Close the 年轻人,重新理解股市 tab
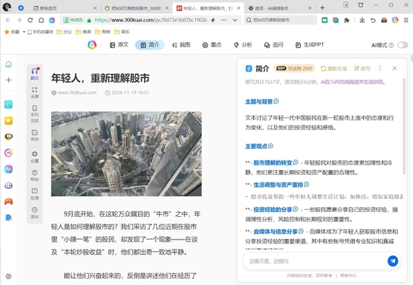 (x=238, y=8)
